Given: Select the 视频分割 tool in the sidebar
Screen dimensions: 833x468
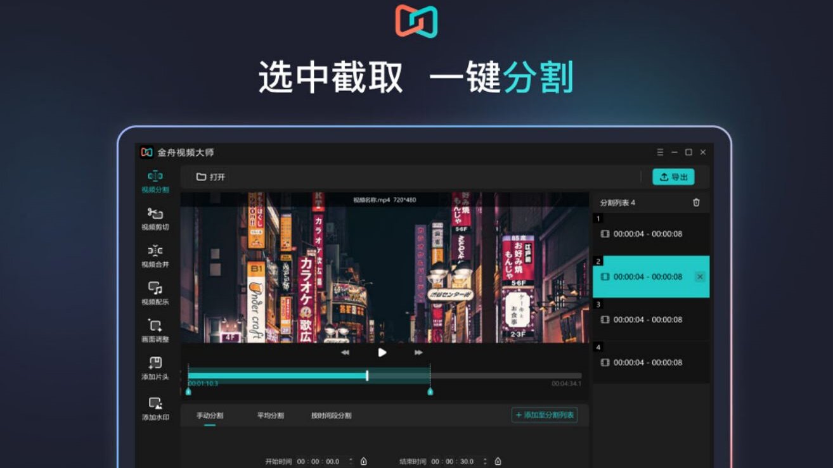Looking at the screenshot, I should tap(156, 181).
